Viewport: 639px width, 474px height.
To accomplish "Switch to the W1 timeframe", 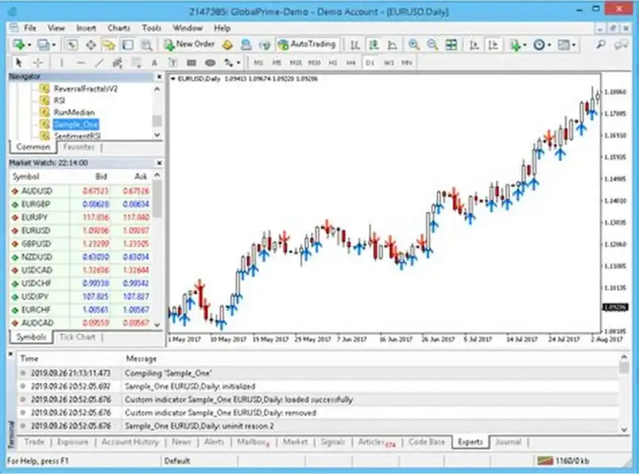I will coord(388,62).
